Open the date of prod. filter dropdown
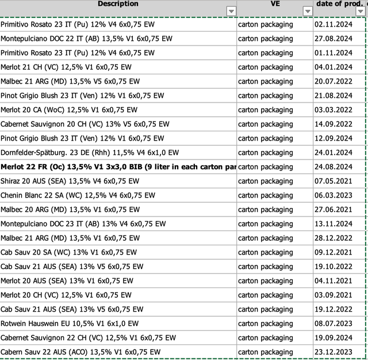The width and height of the screenshot is (368, 360). tap(361, 11)
